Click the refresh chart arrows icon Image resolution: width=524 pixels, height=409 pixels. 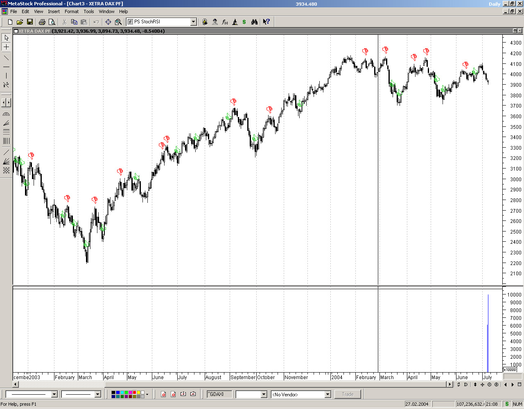point(458,384)
